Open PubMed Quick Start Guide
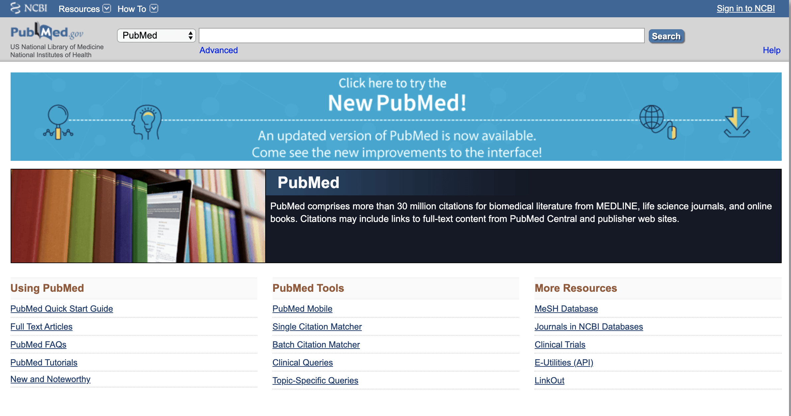 click(61, 309)
